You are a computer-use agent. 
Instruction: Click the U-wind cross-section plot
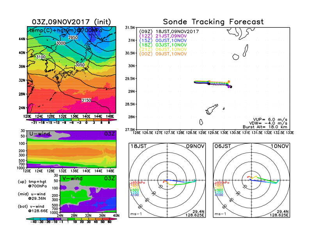point(71,149)
